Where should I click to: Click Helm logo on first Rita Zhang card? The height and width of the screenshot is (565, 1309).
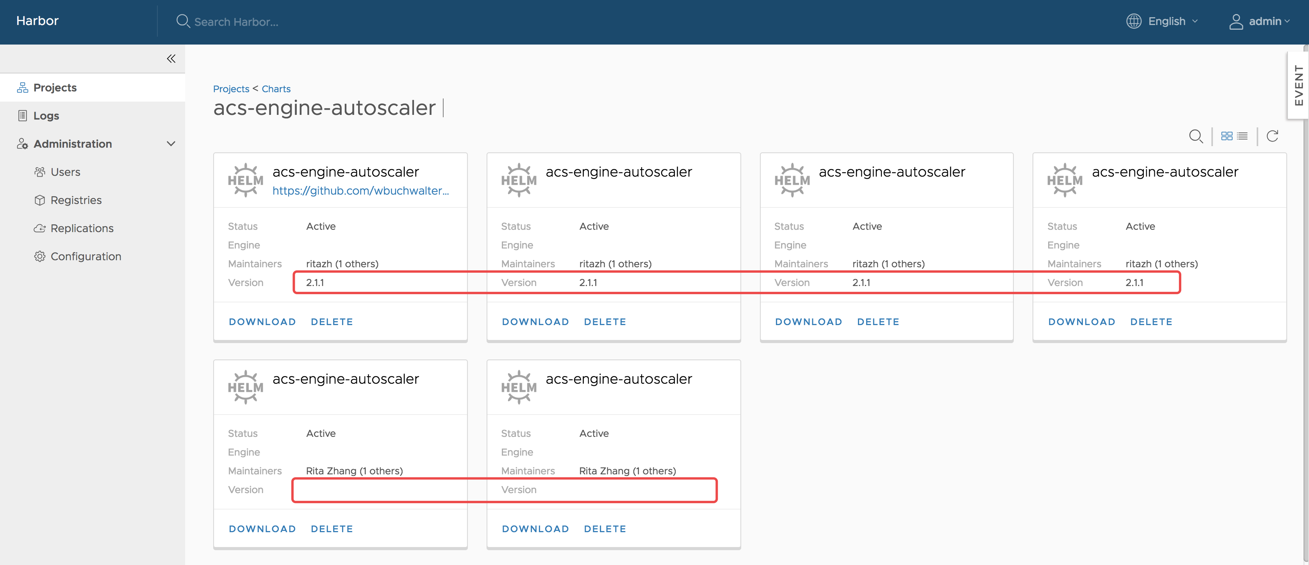pyautogui.click(x=245, y=387)
